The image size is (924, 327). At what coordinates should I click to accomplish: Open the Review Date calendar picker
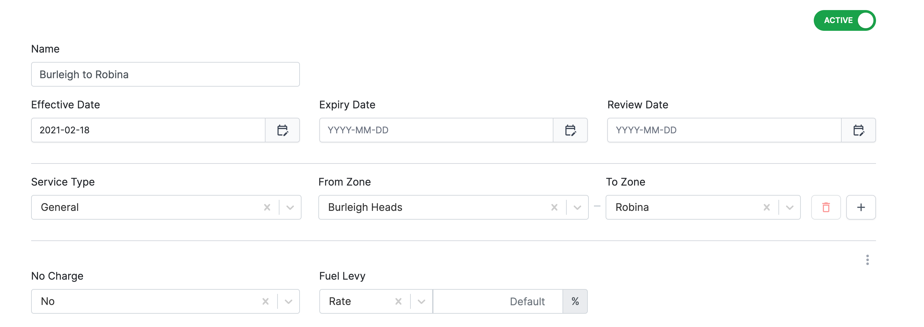click(x=859, y=130)
